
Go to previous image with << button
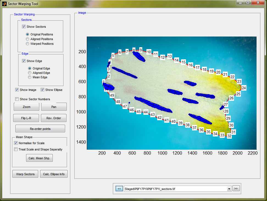(x=119, y=189)
